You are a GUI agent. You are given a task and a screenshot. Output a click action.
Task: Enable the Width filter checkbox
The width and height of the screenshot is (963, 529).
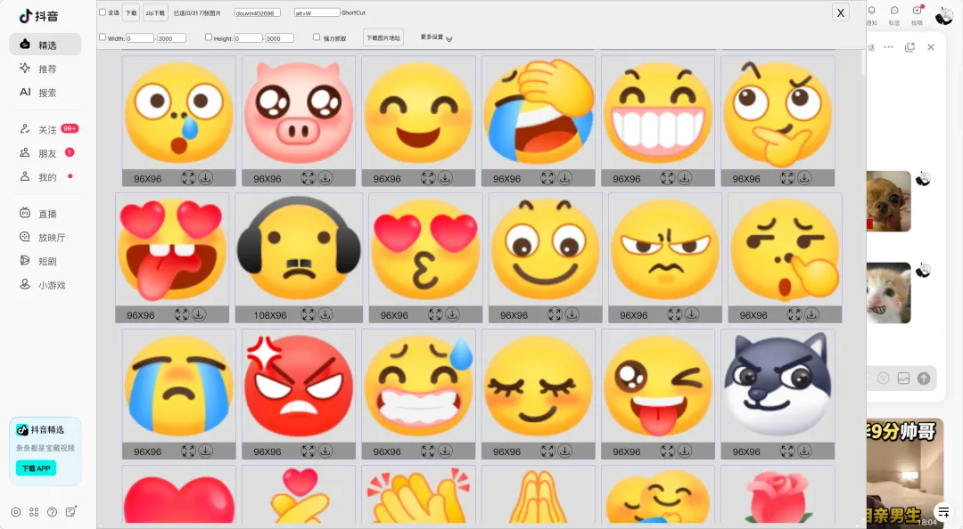coord(103,37)
